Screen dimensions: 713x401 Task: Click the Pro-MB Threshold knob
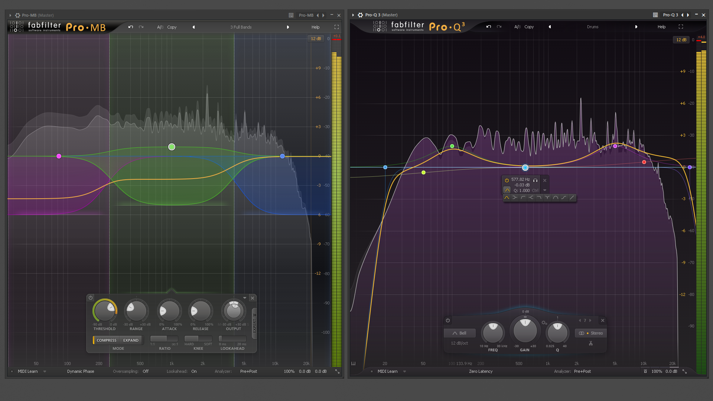click(x=105, y=311)
